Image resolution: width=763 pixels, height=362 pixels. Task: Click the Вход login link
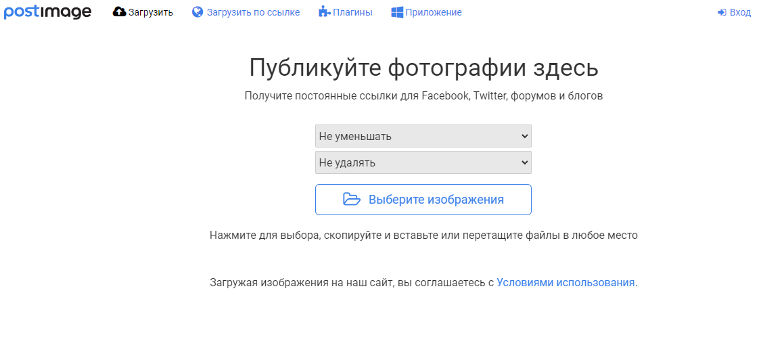735,12
